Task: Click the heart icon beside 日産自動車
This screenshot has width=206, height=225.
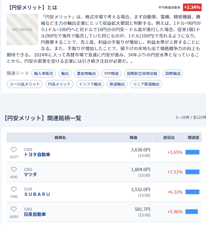Action: click(14, 209)
